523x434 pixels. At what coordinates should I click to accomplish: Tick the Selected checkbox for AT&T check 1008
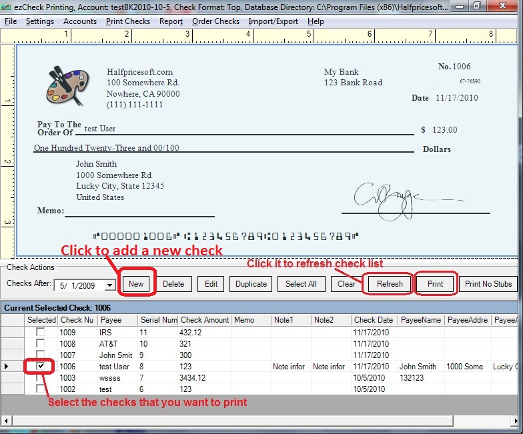click(41, 343)
